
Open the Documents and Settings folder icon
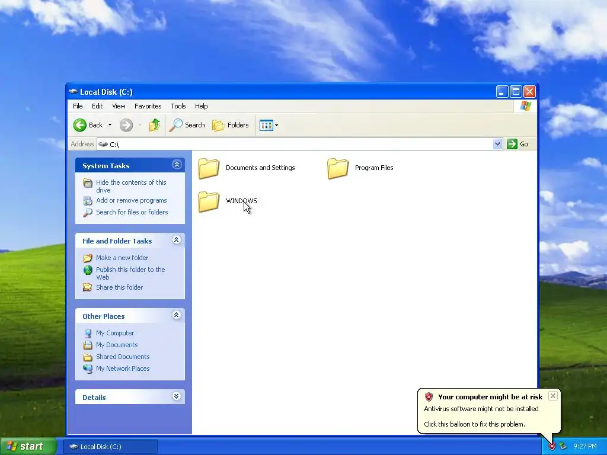point(209,168)
